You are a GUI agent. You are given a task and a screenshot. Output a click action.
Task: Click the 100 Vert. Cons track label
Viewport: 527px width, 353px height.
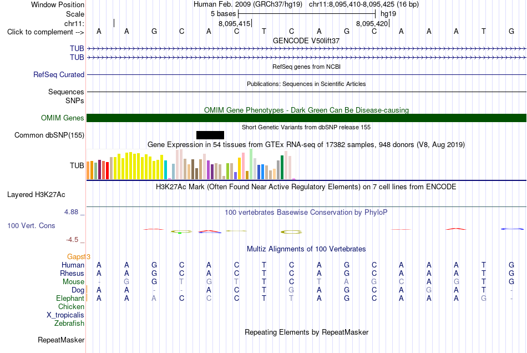31,225
